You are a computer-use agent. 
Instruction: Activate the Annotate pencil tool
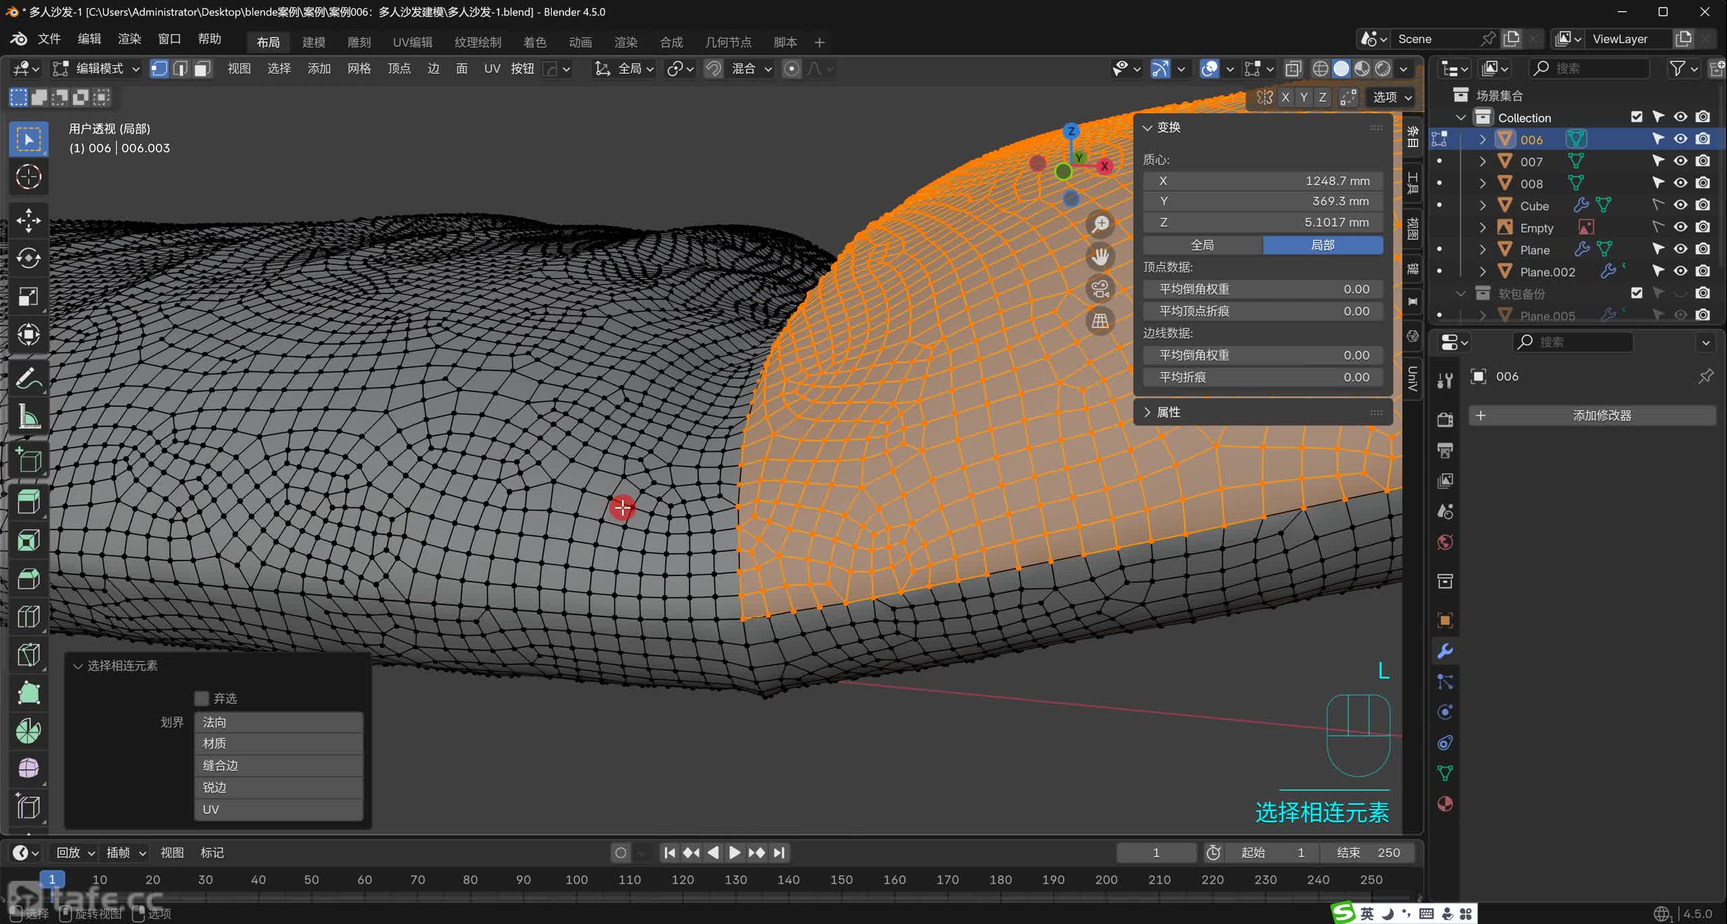tap(28, 378)
